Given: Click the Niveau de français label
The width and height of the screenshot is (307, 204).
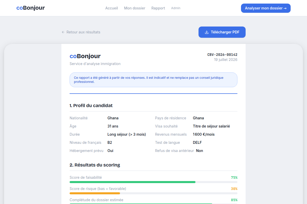Looking at the screenshot, I should point(85,143).
